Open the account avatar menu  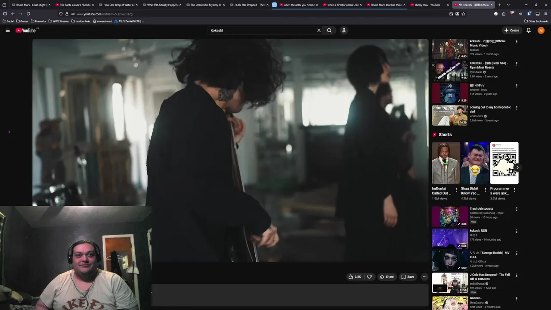coord(541,30)
